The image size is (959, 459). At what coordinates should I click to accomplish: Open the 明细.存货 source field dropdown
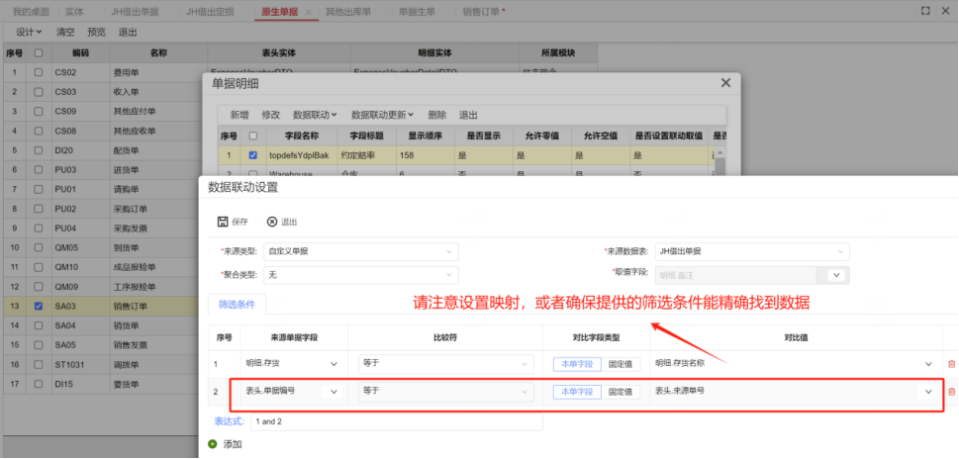[334, 364]
